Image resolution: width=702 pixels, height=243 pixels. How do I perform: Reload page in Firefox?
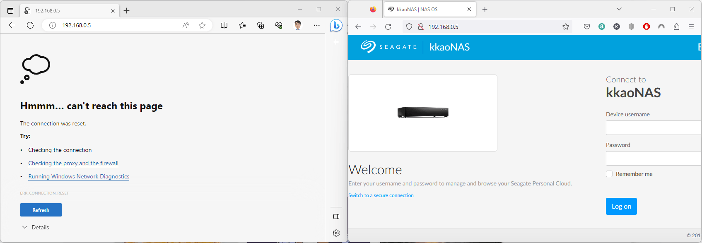(388, 27)
